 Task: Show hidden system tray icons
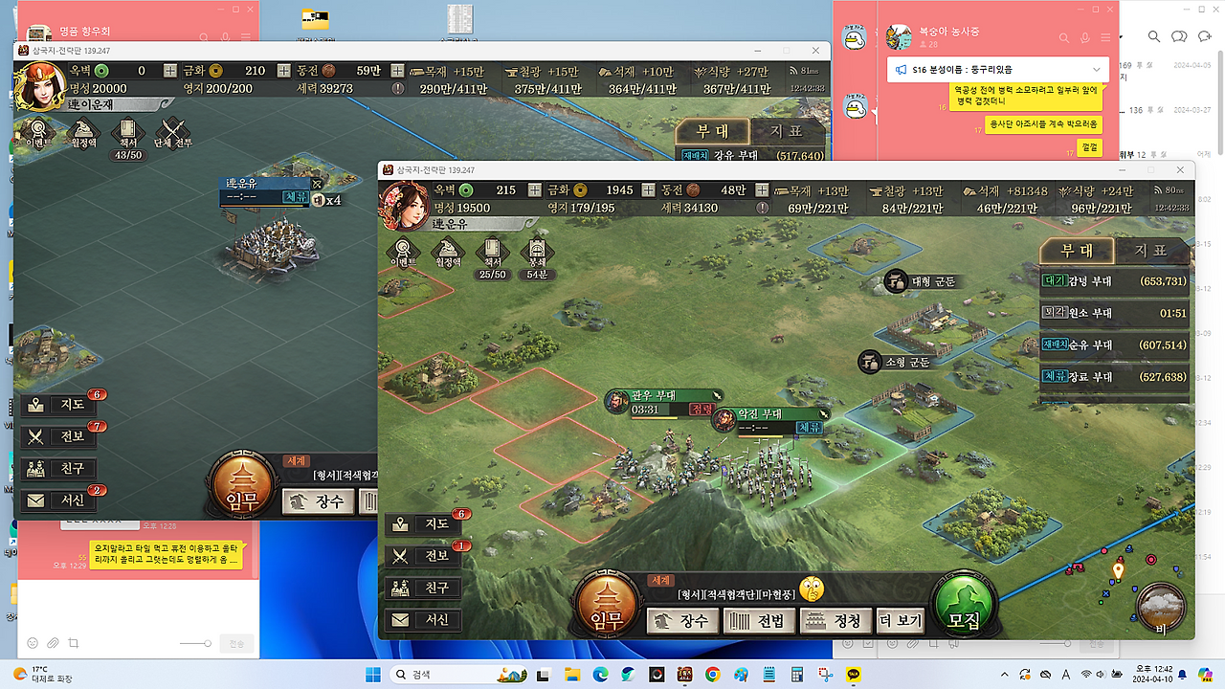1004,674
